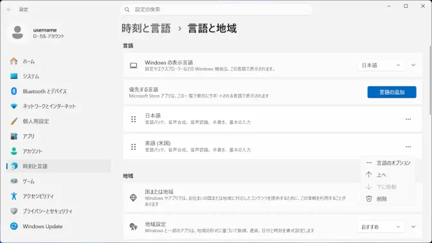Open ホーム from the sidebar
The width and height of the screenshot is (432, 243).
tap(28, 61)
